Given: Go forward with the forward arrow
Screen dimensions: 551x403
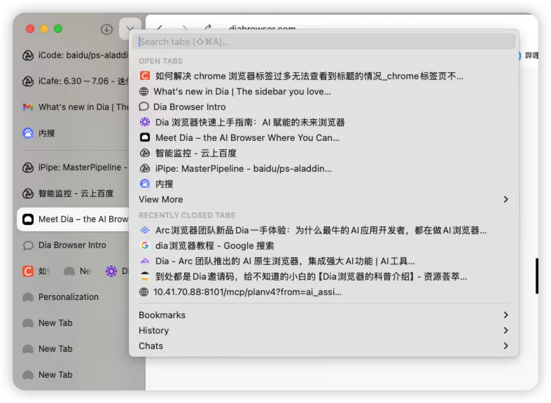Looking at the screenshot, I should [185, 27].
